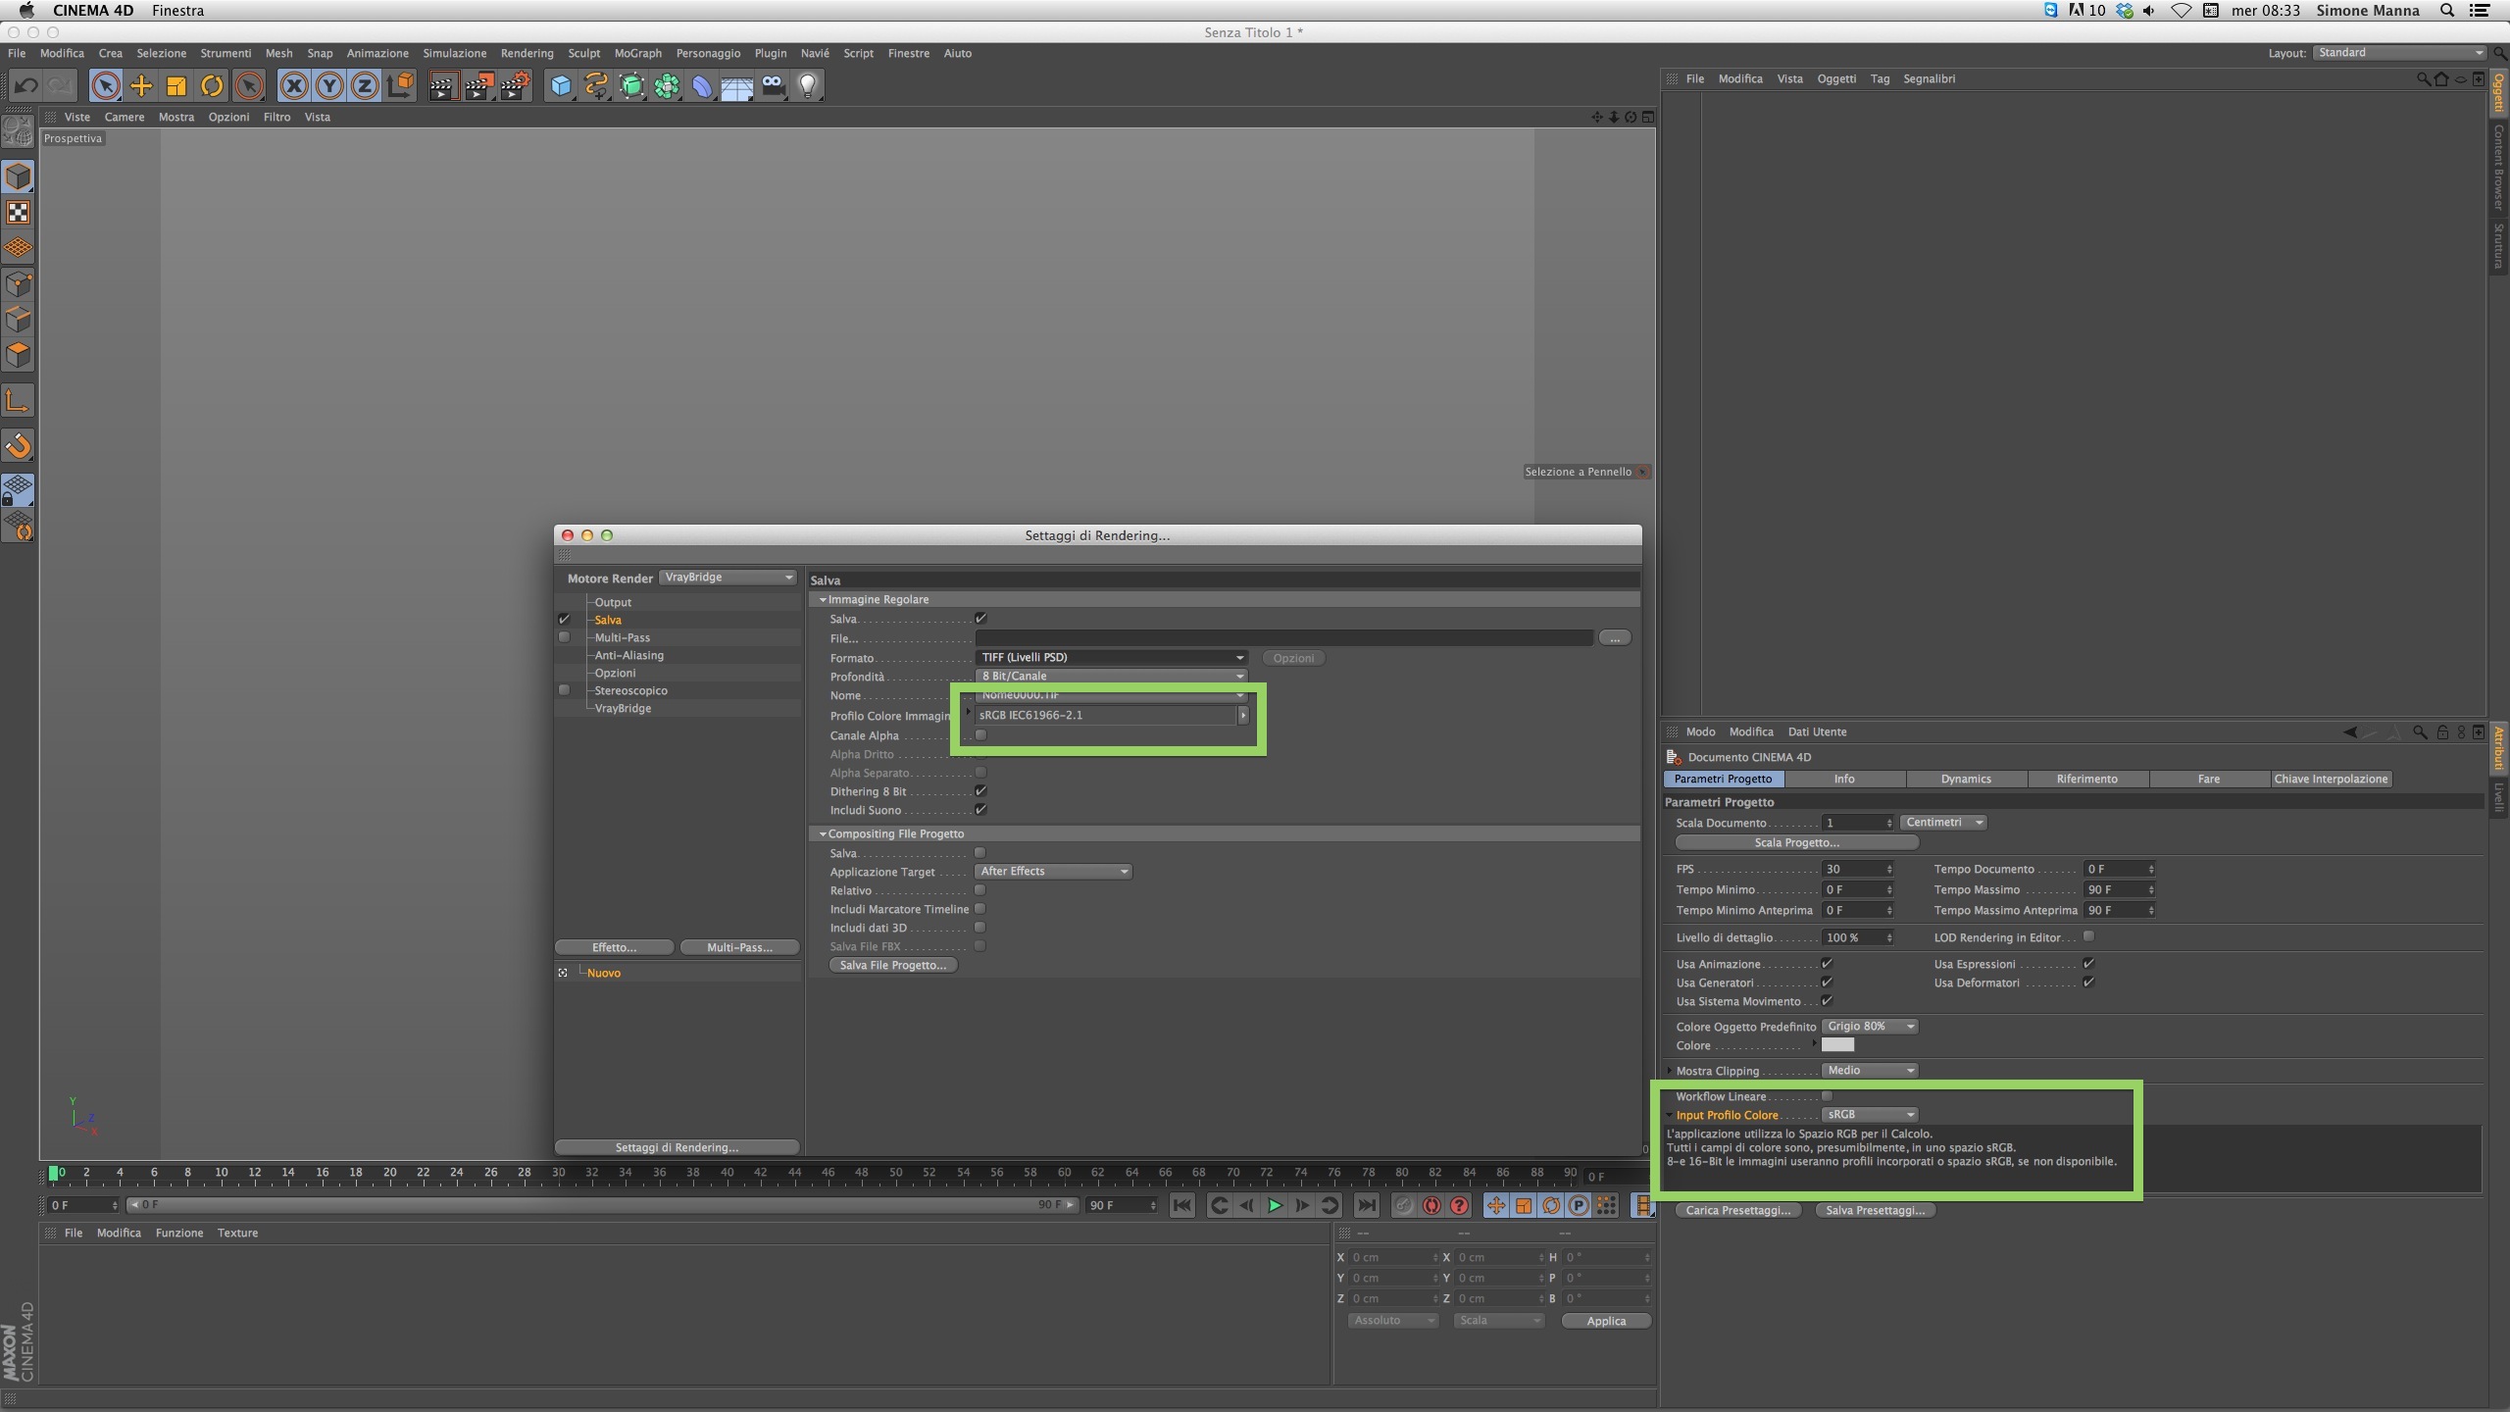
Task: Add a Cube primitive object
Action: click(560, 86)
